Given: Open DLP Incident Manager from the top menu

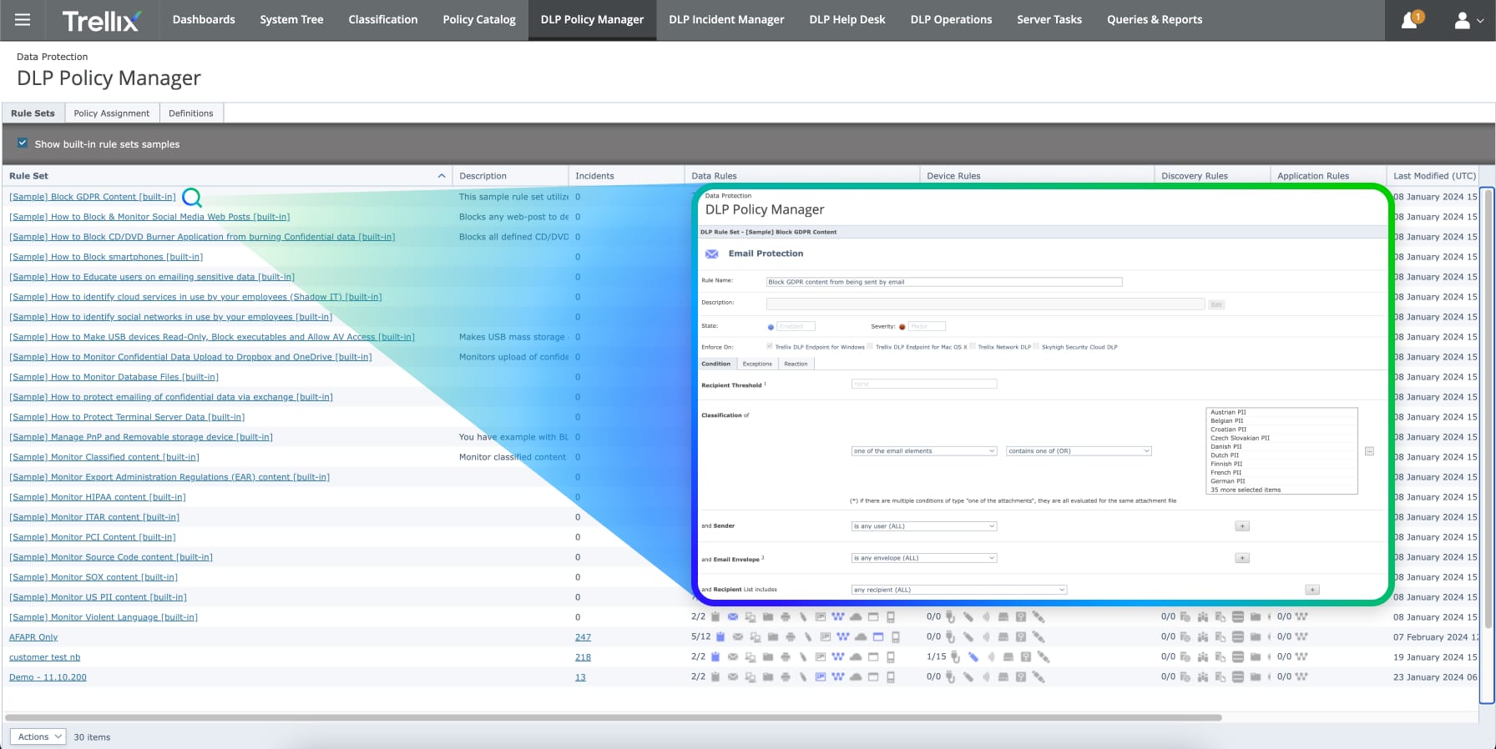Looking at the screenshot, I should 726,20.
